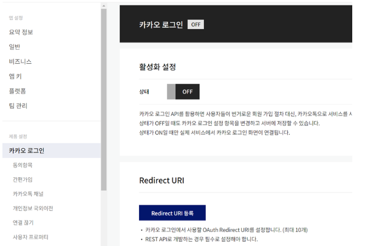Click the sidebar scroll up arrow
The height and width of the screenshot is (246, 365).
tap(104, 6)
